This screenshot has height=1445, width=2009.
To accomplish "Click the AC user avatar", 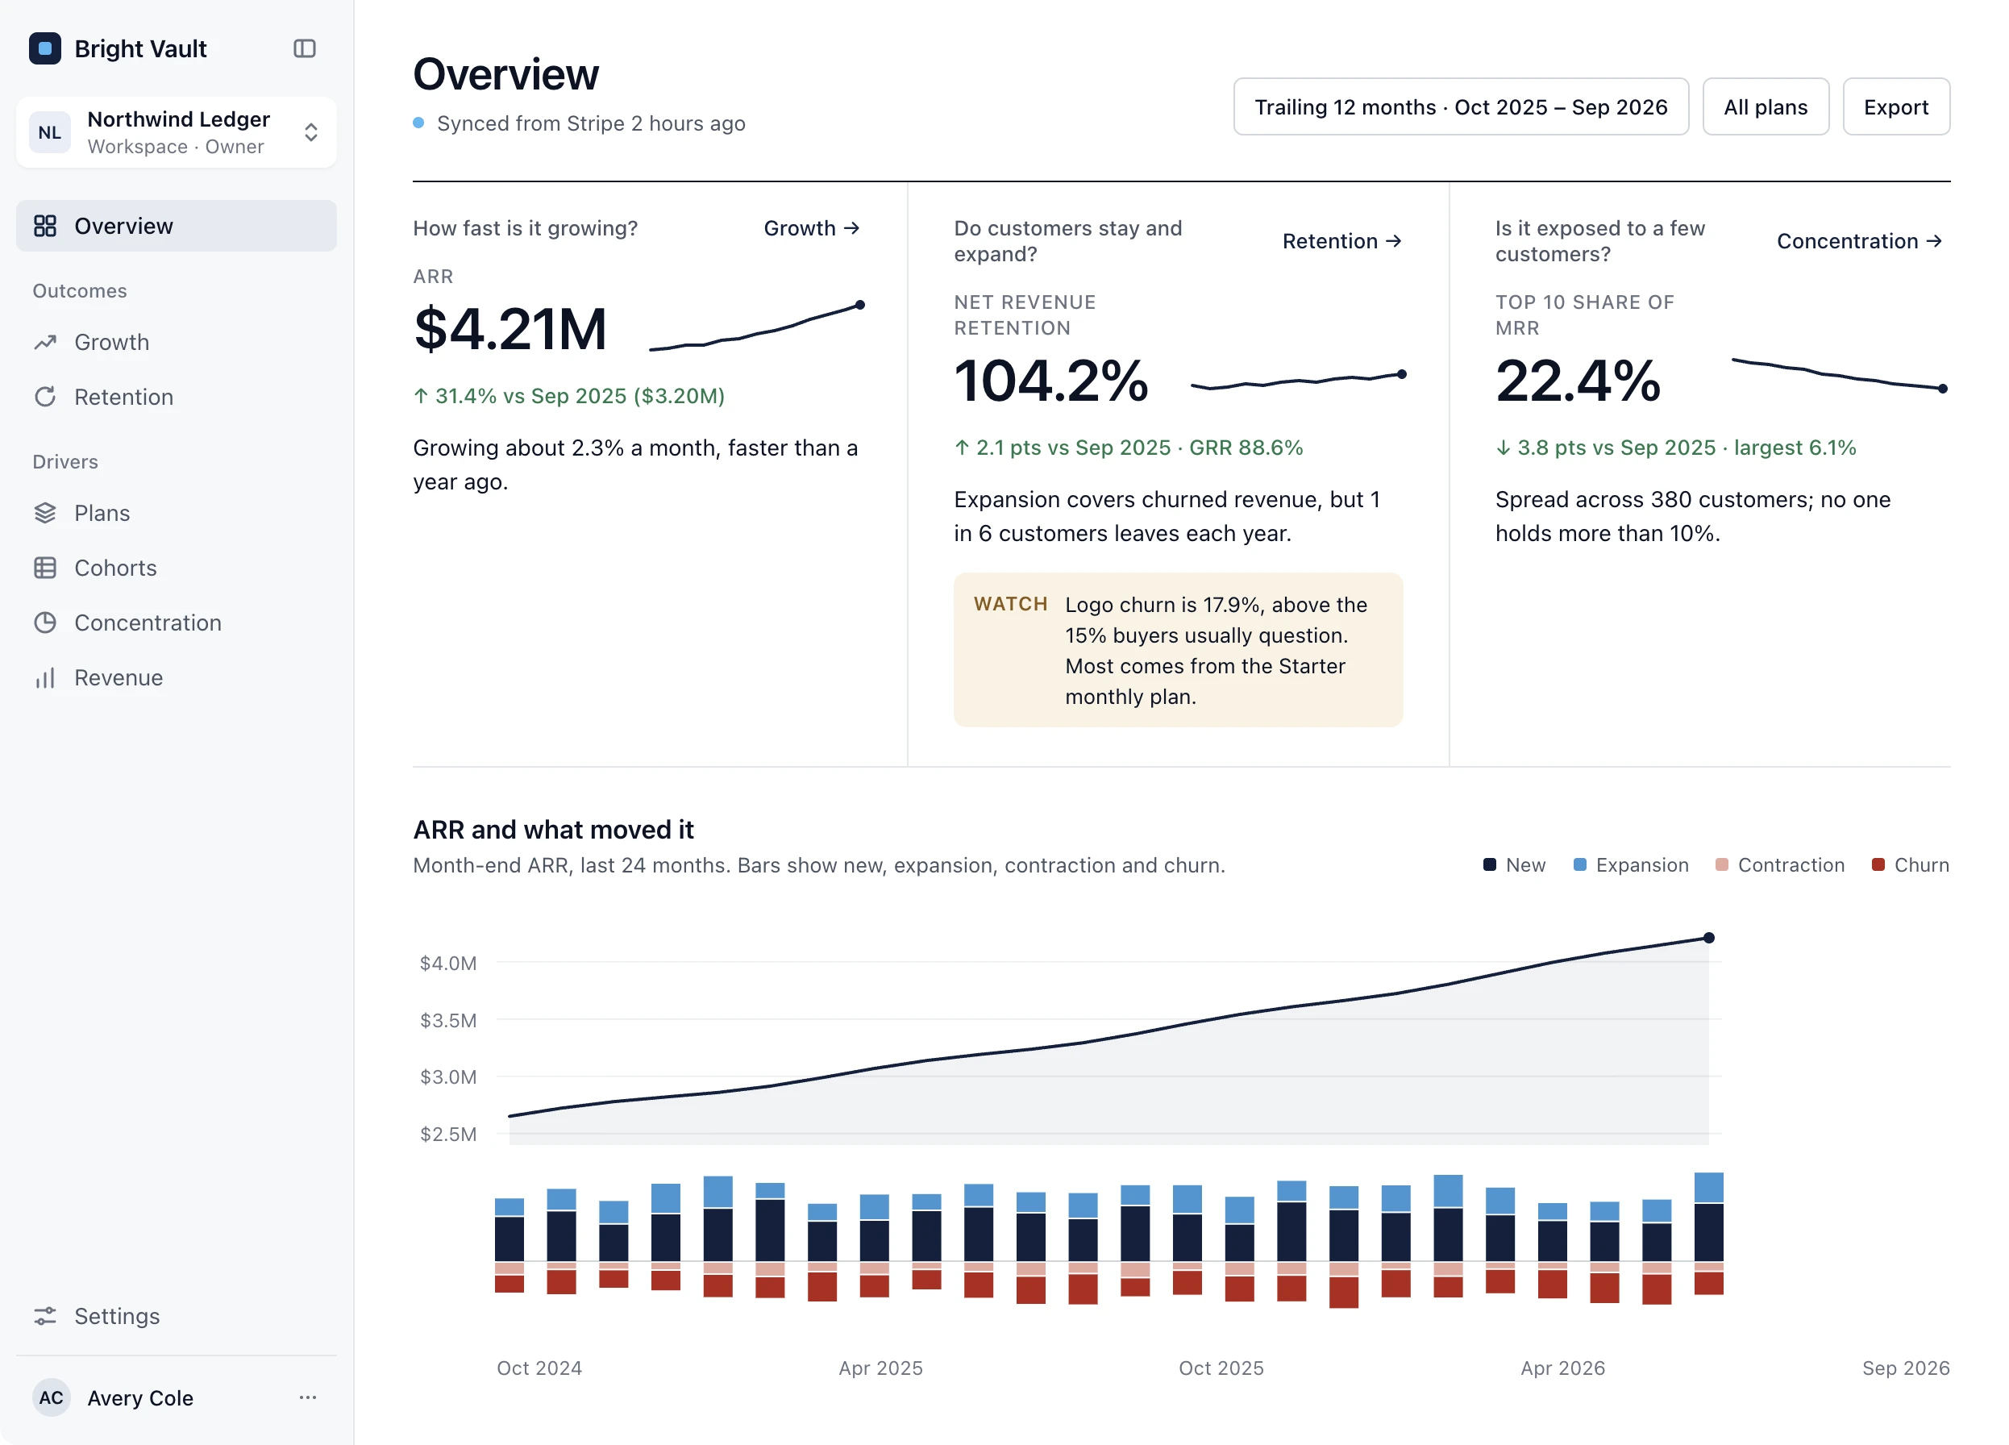I will click(52, 1397).
